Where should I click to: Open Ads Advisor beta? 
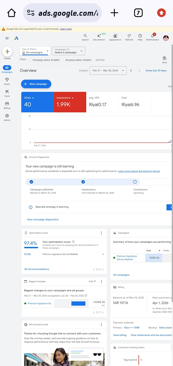coord(99,37)
